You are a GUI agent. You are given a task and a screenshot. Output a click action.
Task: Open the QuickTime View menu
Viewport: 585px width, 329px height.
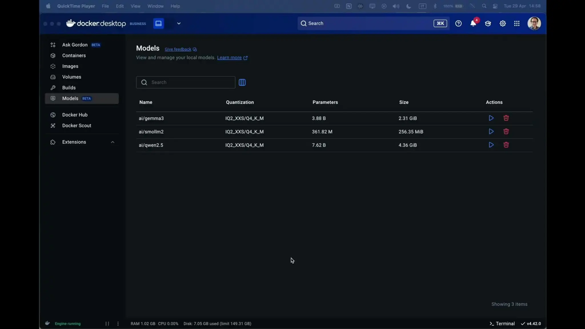[x=135, y=6]
